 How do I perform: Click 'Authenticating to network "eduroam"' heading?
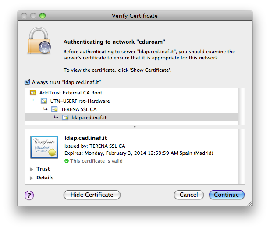point(114,42)
